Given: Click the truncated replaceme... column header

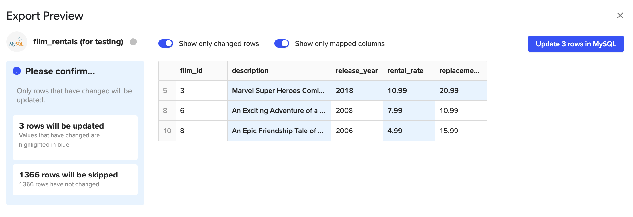Looking at the screenshot, I should pyautogui.click(x=461, y=71).
